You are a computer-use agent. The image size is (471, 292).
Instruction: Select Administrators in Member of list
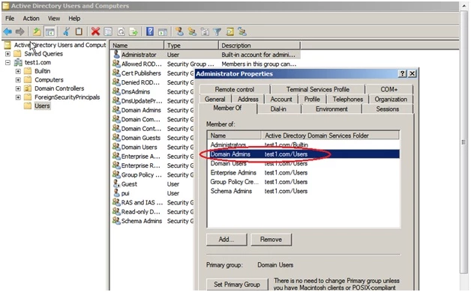(304, 145)
